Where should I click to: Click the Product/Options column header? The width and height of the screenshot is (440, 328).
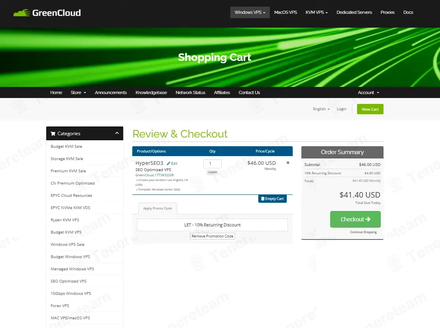[x=151, y=151]
